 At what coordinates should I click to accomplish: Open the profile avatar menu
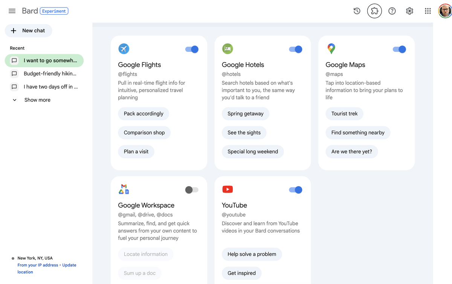coord(445,11)
